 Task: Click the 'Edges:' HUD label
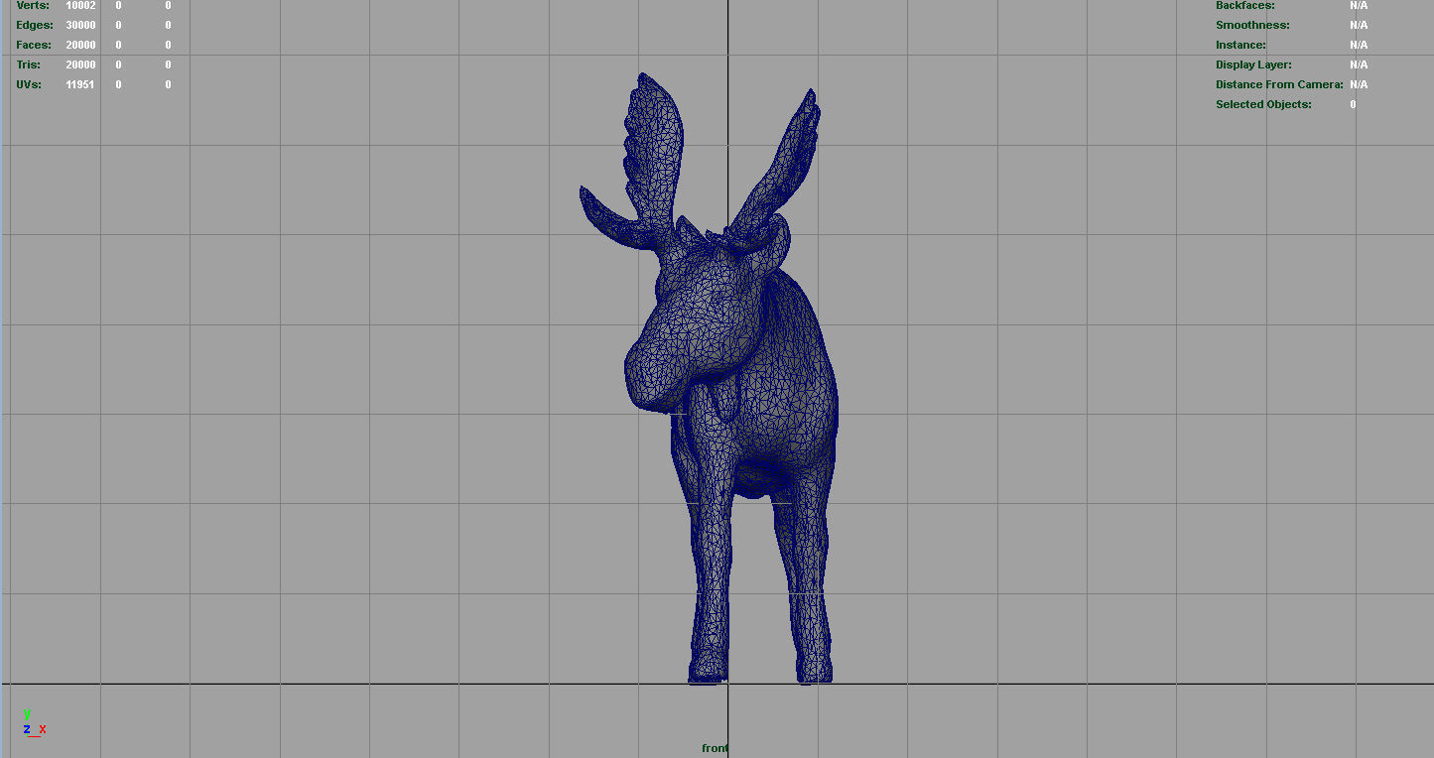[x=35, y=25]
